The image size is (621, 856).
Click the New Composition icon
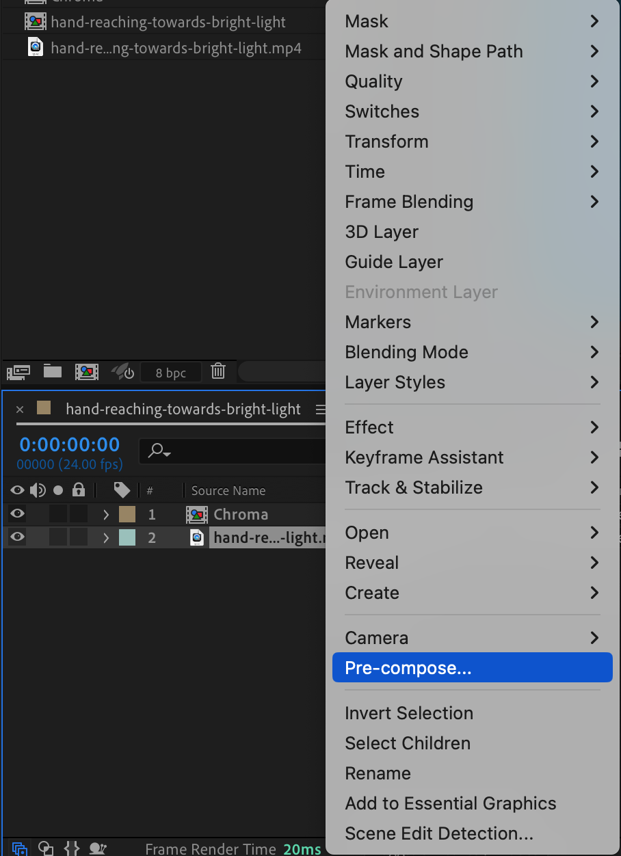(87, 372)
